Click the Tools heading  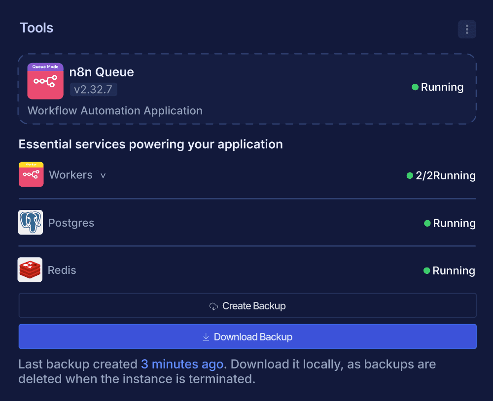(x=36, y=28)
